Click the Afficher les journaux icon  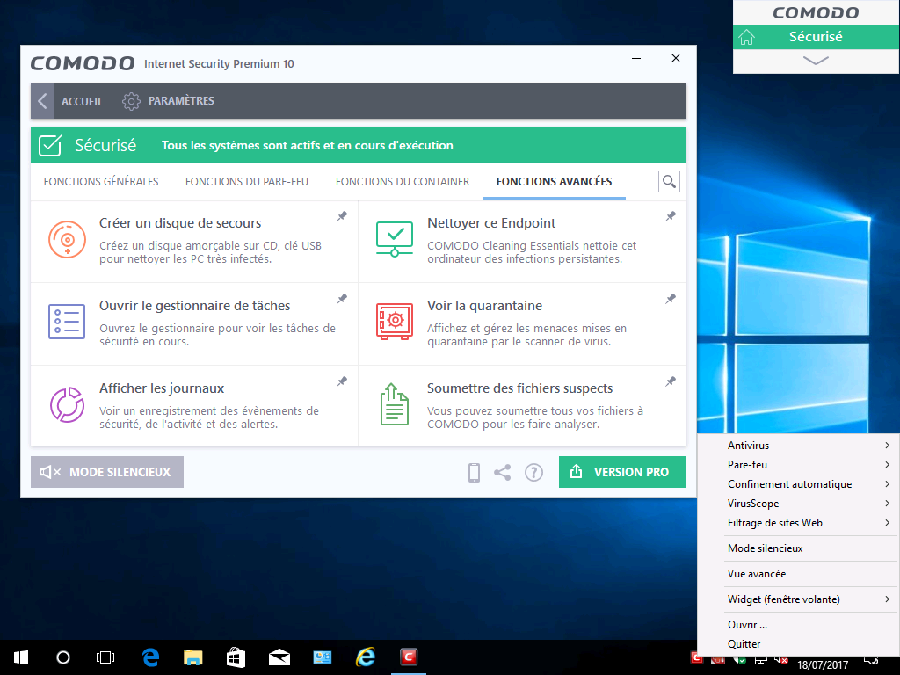(66, 404)
